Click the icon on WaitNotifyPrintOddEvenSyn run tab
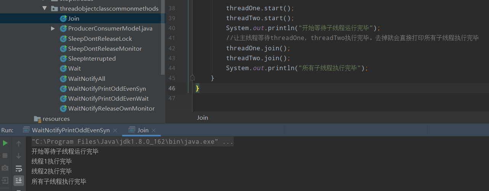This screenshot has height=191, width=489. tap(26, 130)
